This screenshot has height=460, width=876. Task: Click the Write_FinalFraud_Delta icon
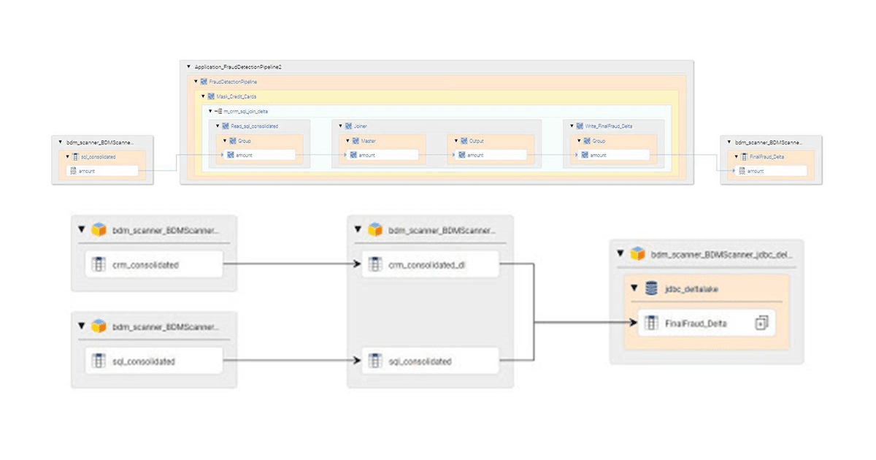click(580, 126)
